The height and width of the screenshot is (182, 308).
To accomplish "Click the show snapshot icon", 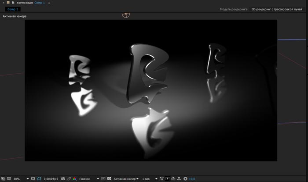I will pyautogui.click(x=69, y=178).
